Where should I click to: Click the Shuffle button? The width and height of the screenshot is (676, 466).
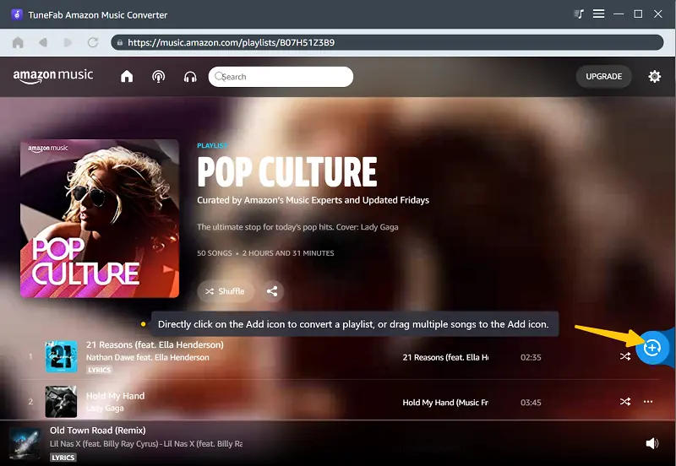coord(225,291)
